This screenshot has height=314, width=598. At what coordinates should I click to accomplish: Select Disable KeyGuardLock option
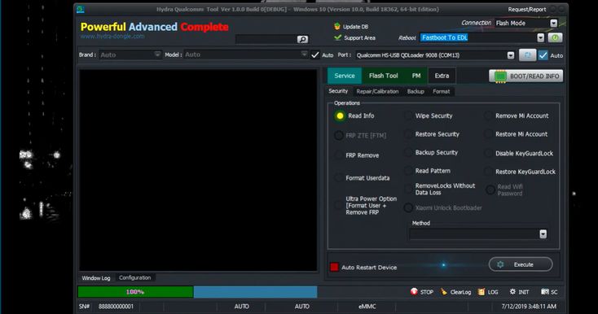tap(488, 153)
